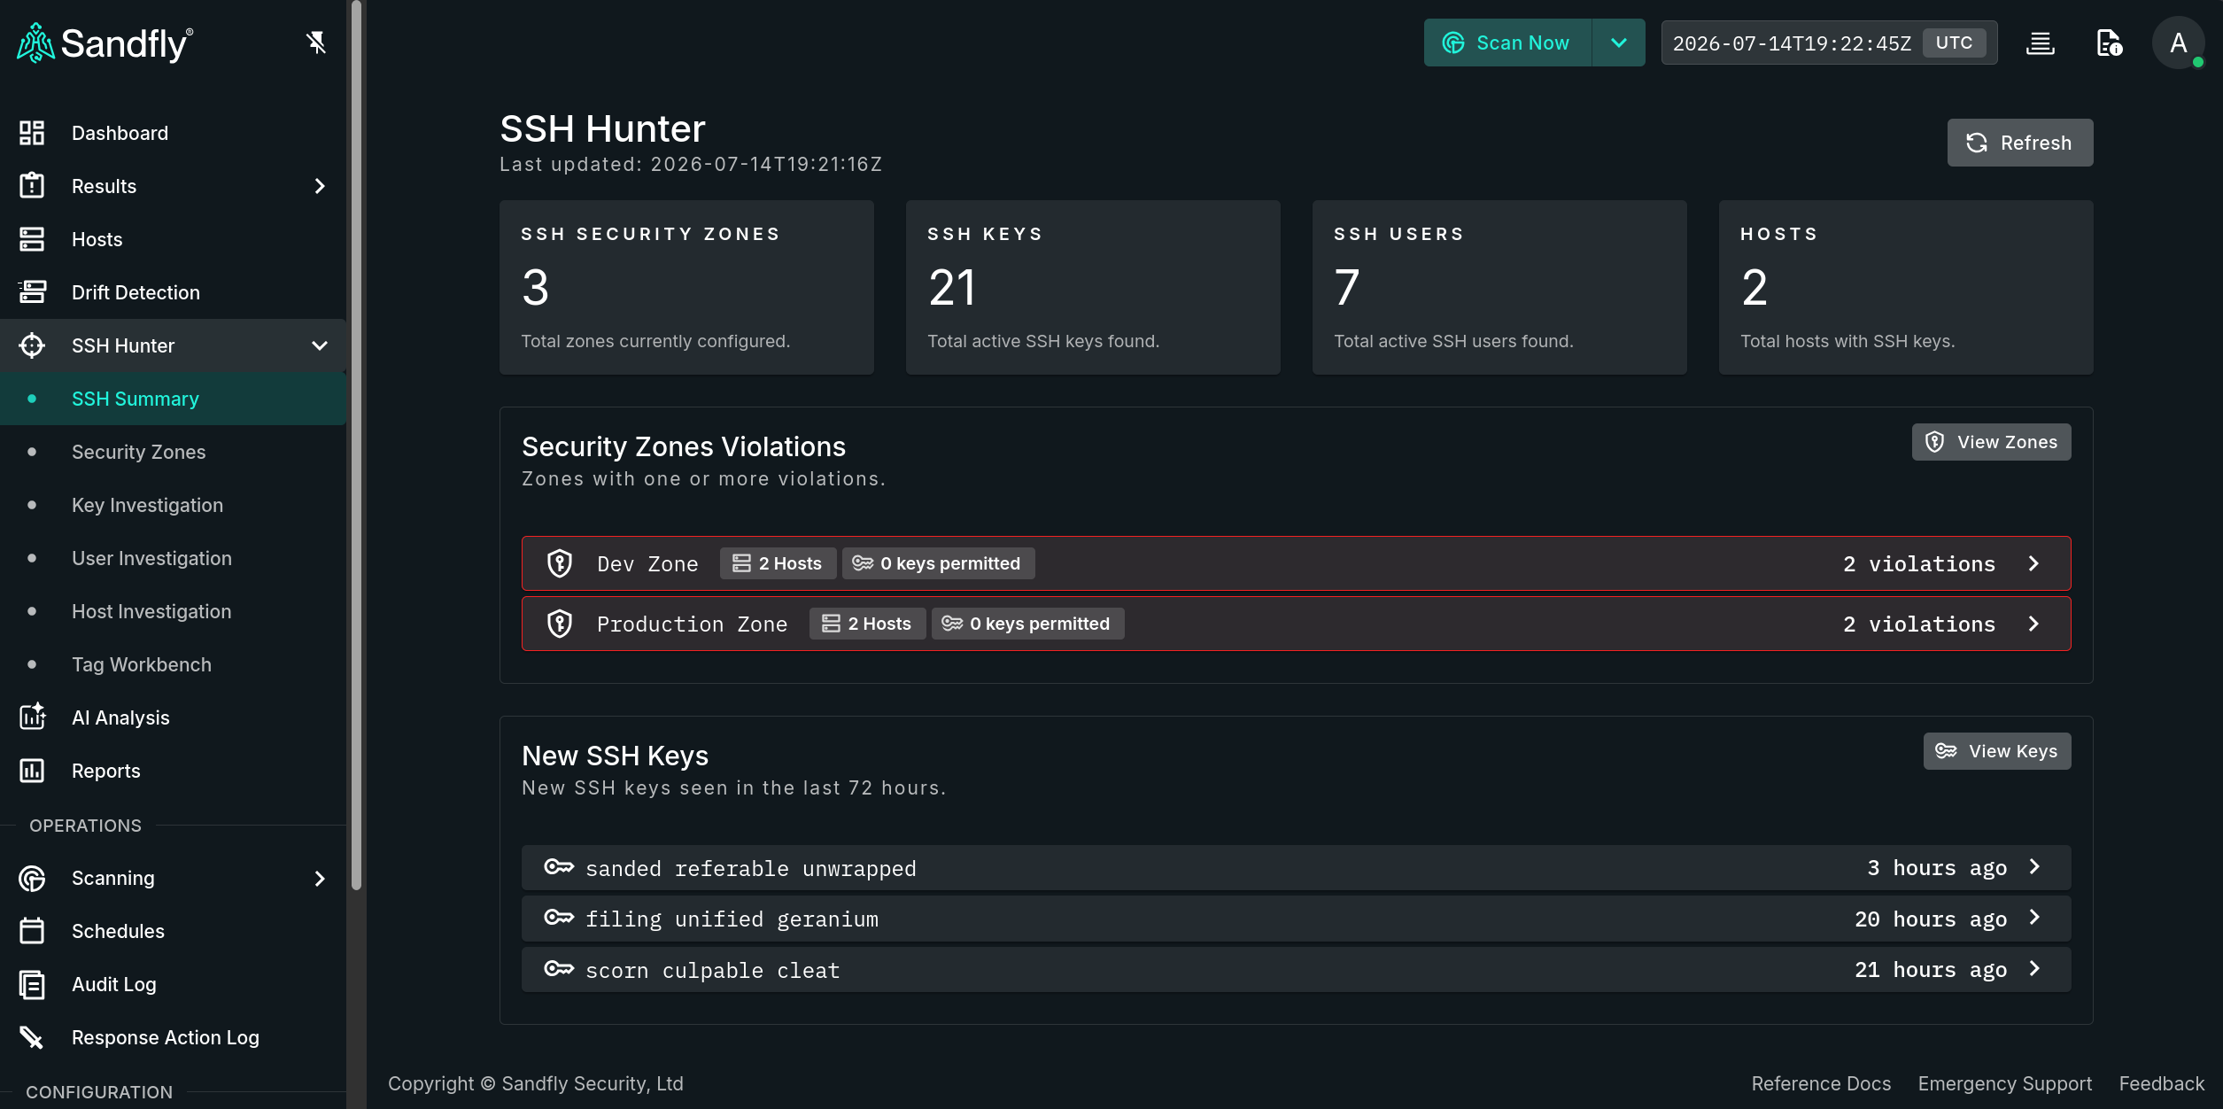Click the SSH Keys count card
The height and width of the screenshot is (1109, 2223).
(1093, 287)
